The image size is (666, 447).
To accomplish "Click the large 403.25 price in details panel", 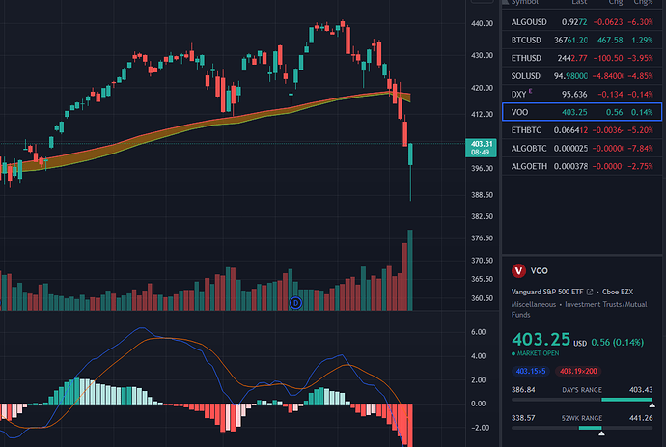I will point(541,340).
